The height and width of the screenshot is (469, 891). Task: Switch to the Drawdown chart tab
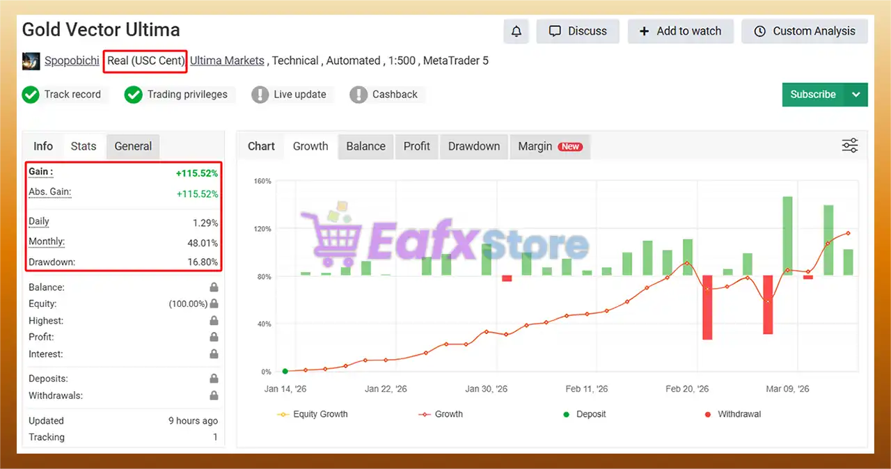473,146
